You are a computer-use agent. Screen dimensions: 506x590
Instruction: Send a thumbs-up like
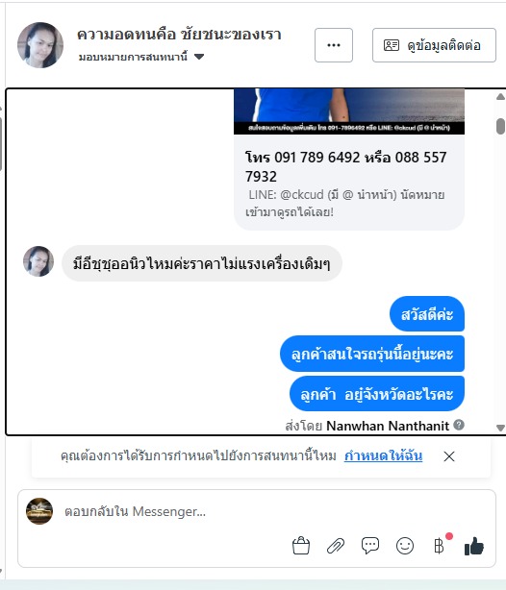(474, 546)
